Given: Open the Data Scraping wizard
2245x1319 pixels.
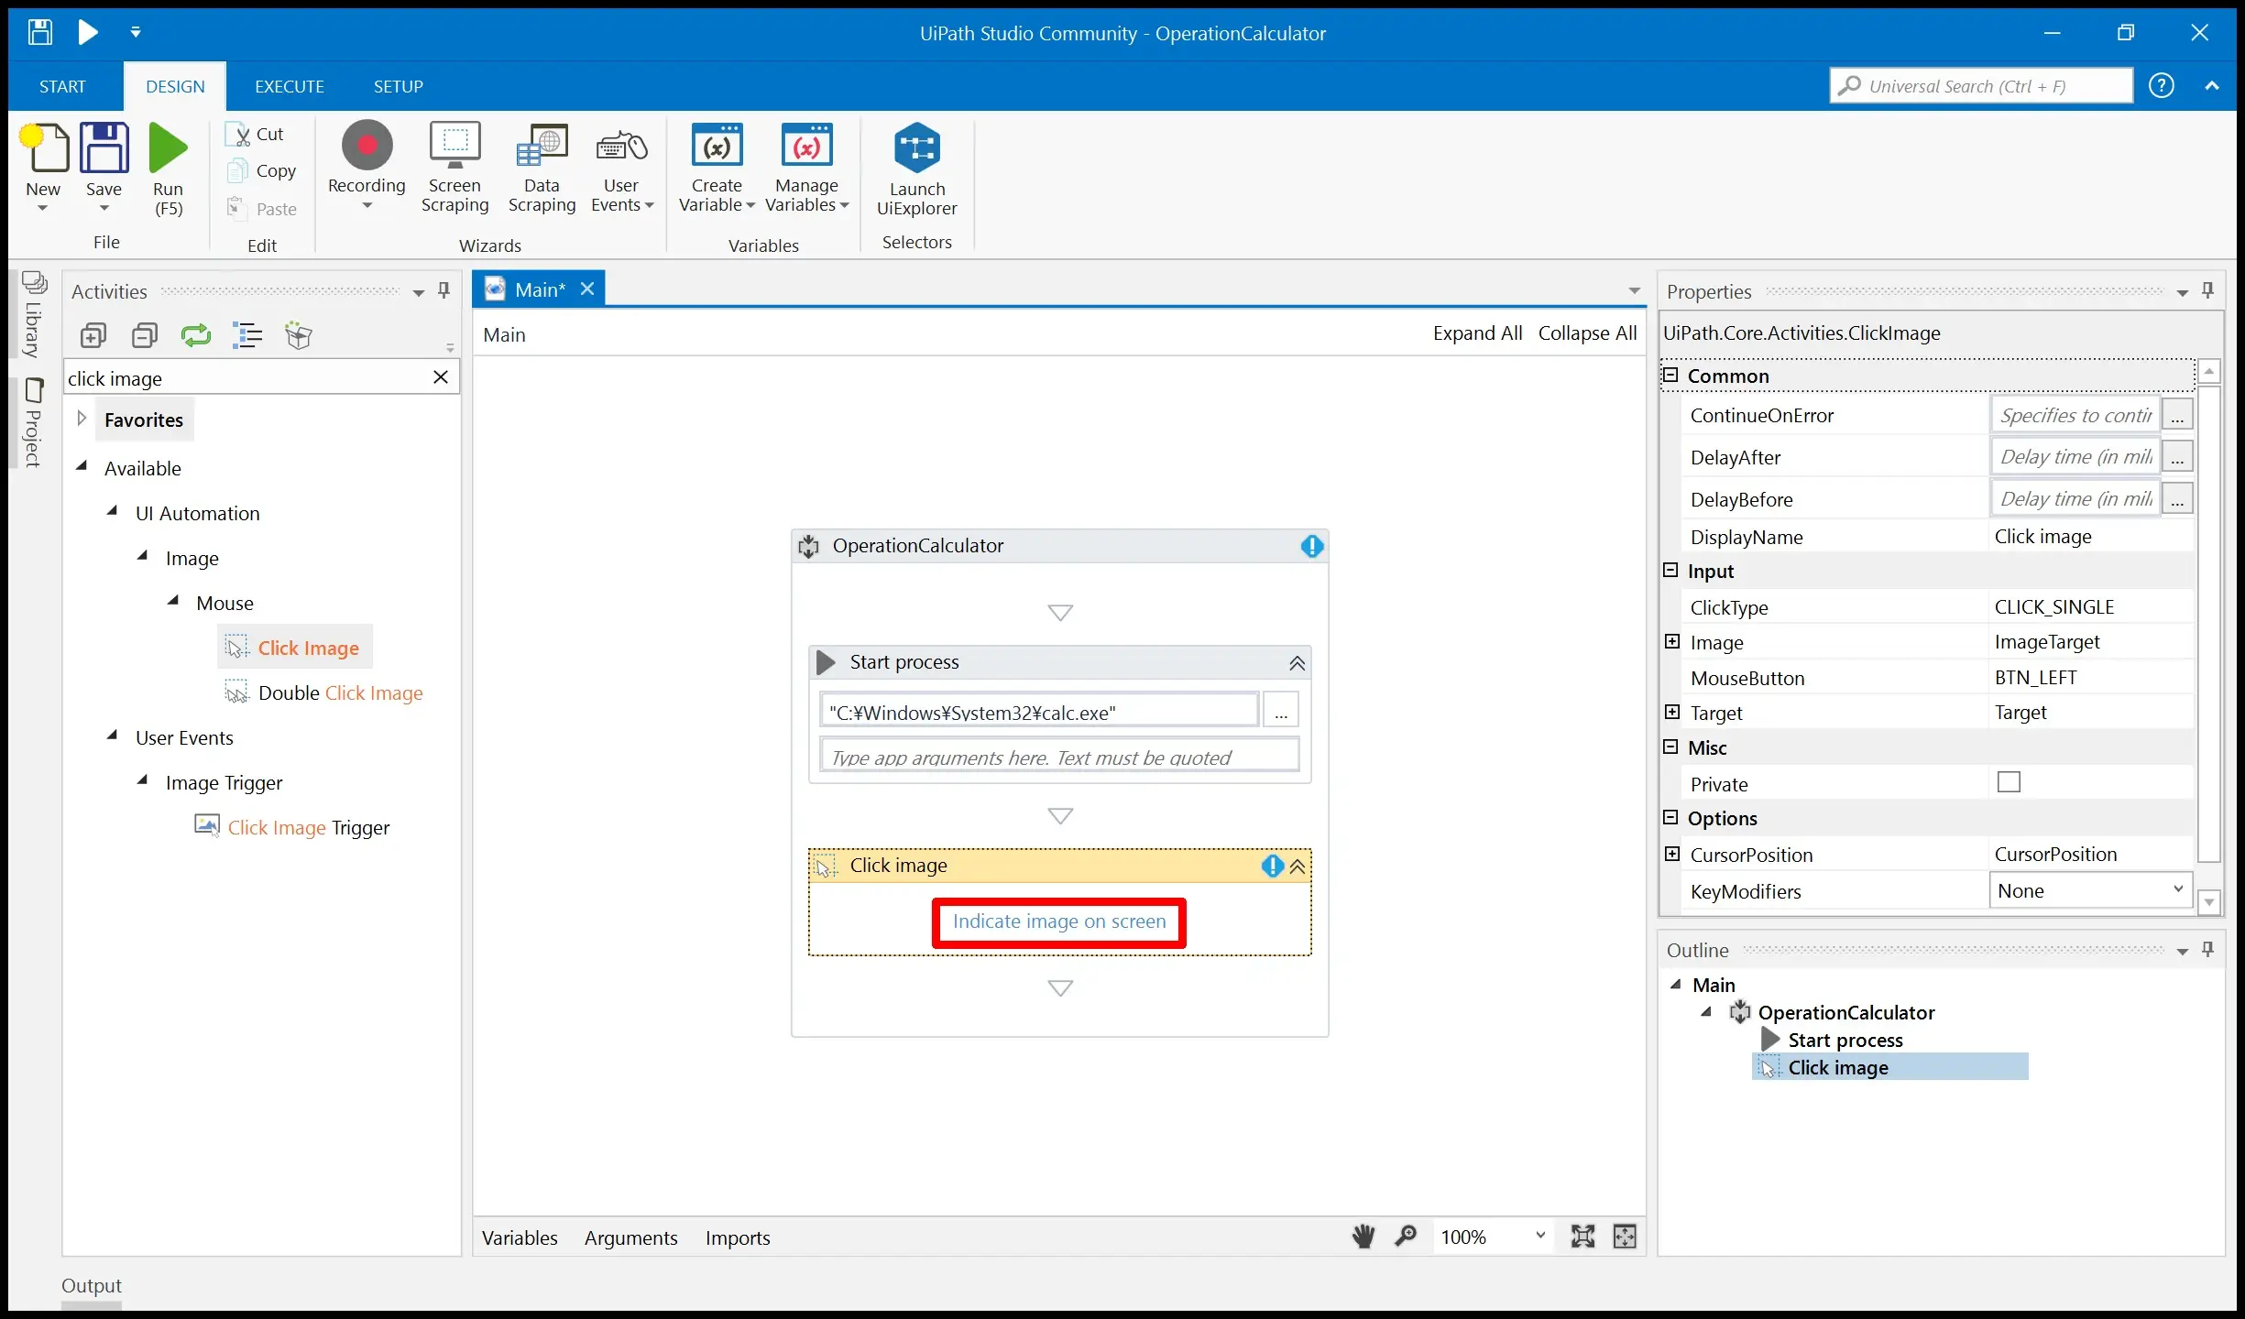Looking at the screenshot, I should [542, 168].
